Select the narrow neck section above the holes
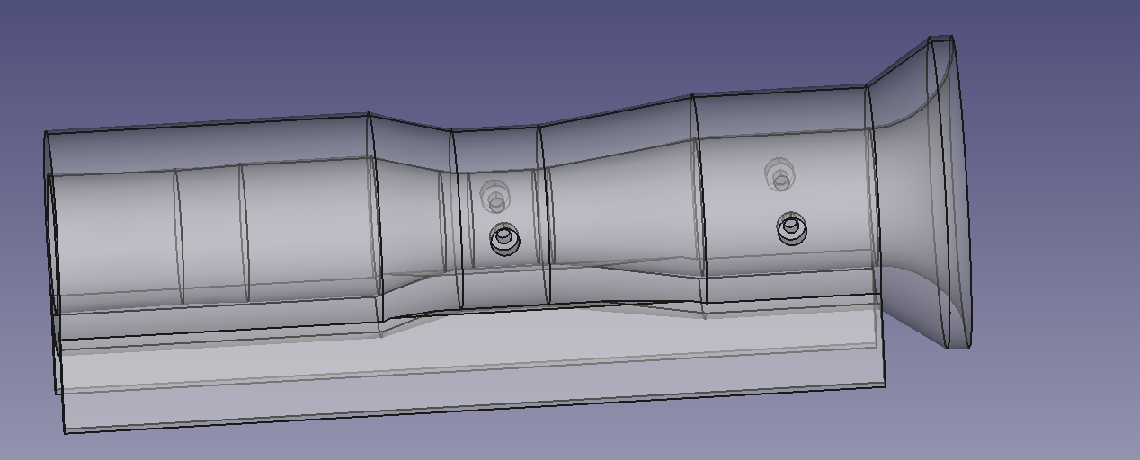This screenshot has height=460, width=1140. pos(494,148)
